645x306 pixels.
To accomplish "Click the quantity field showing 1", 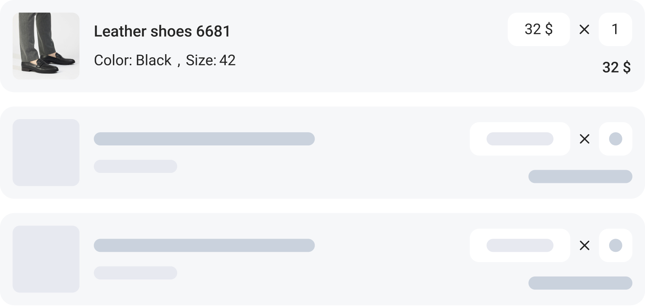I will tap(615, 29).
